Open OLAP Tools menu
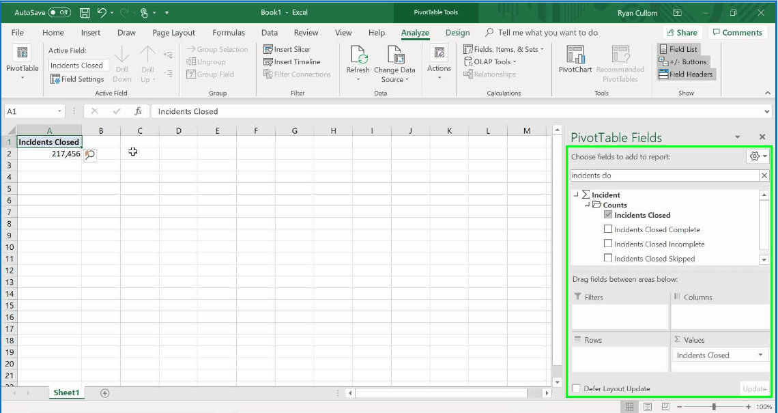The height and width of the screenshot is (413, 778). (490, 61)
